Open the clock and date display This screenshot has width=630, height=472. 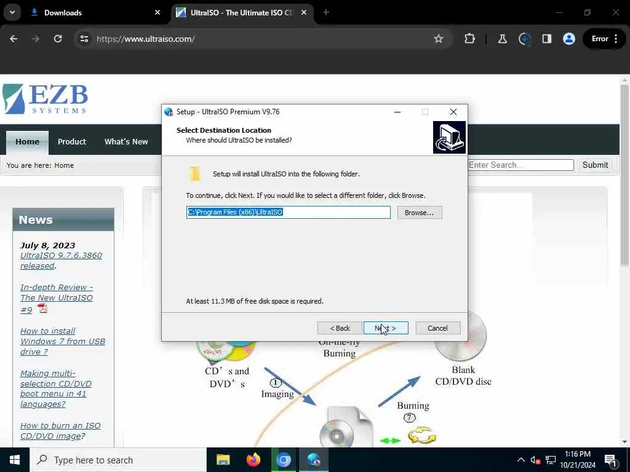(578, 460)
